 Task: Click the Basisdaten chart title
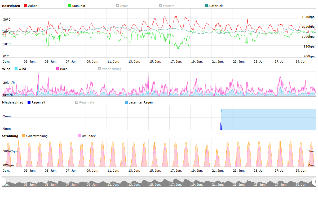coord(11,6)
